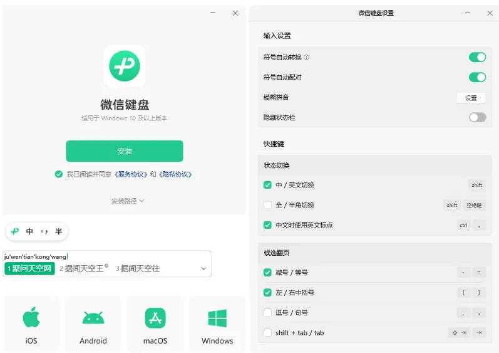Select candidate 3 据闻天空往

pyautogui.click(x=138, y=268)
